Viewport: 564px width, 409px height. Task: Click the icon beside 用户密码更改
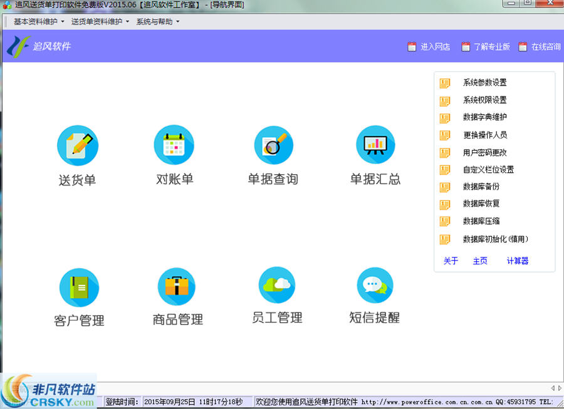point(445,153)
